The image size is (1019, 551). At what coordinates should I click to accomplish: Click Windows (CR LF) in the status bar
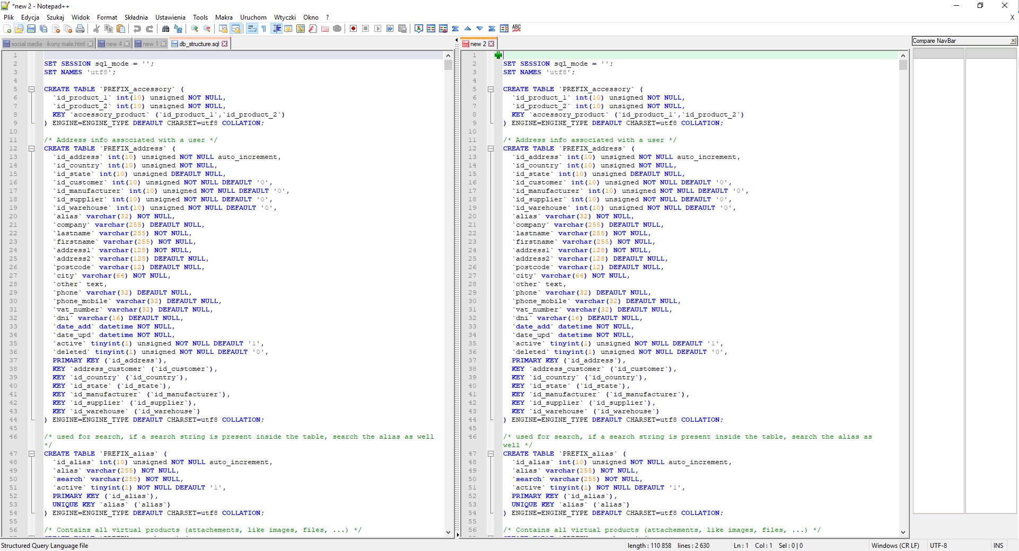click(x=895, y=546)
